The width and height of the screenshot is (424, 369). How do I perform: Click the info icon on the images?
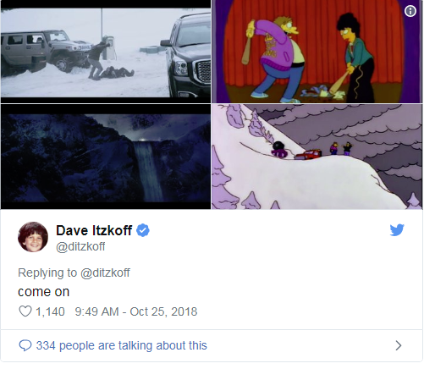410,11
